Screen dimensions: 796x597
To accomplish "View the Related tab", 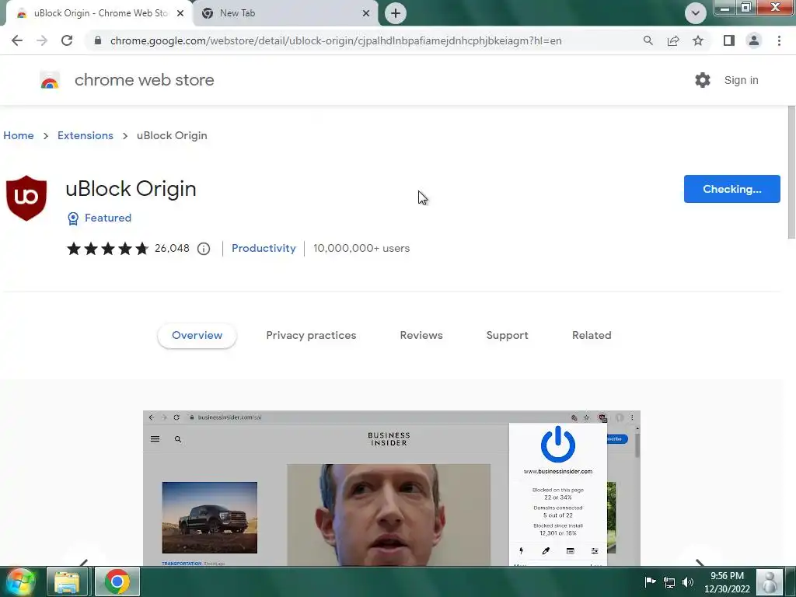I will click(592, 336).
